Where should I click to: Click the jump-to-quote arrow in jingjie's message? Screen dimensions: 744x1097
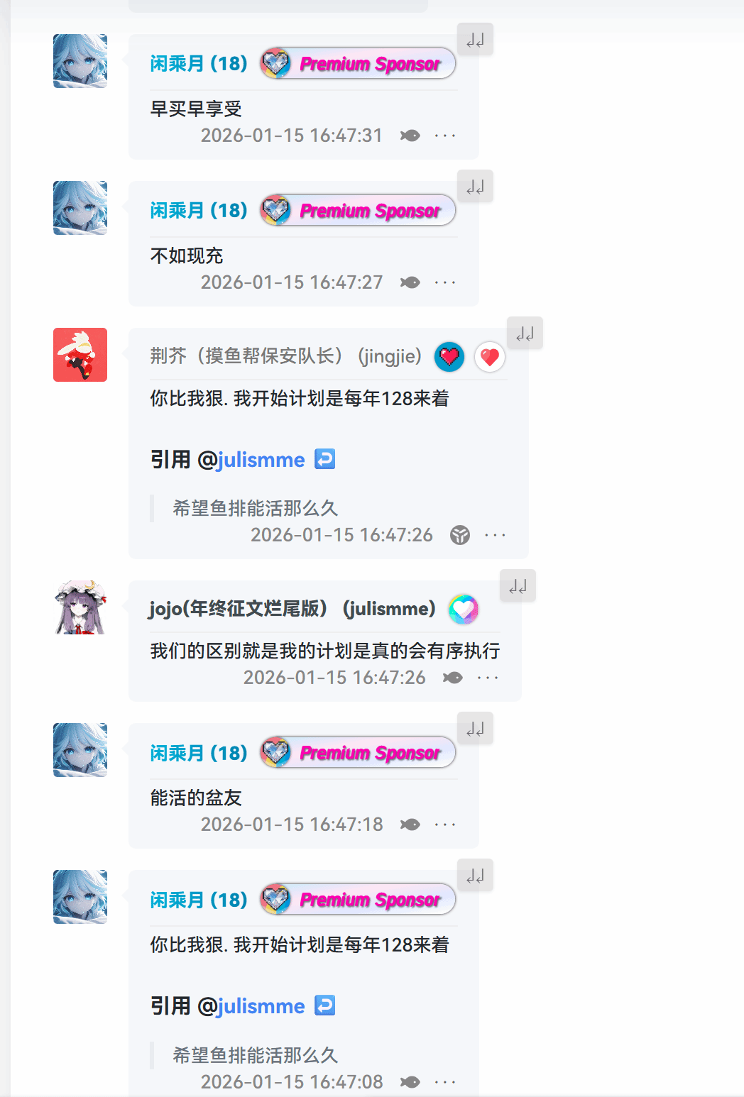325,459
